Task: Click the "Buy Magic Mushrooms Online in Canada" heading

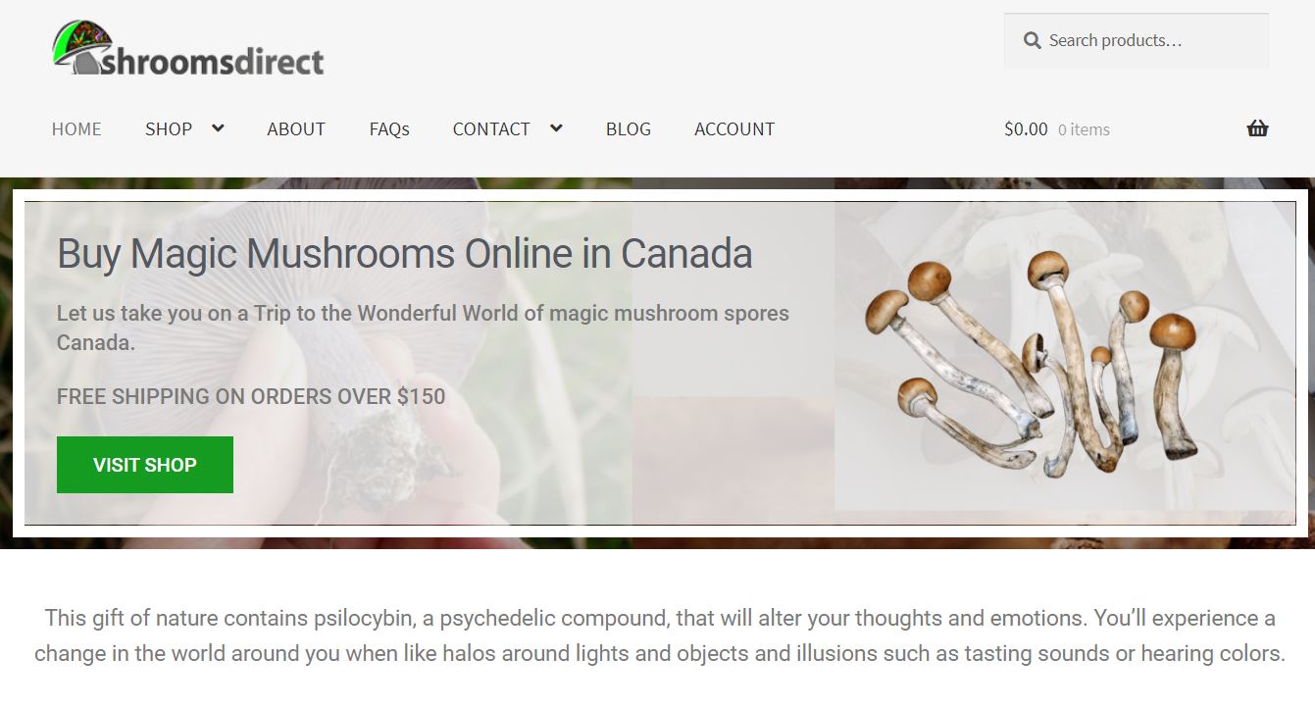Action: tap(405, 254)
